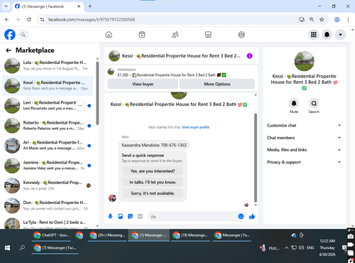Open conversation info purple icon
The height and width of the screenshot is (263, 355).
249,56
